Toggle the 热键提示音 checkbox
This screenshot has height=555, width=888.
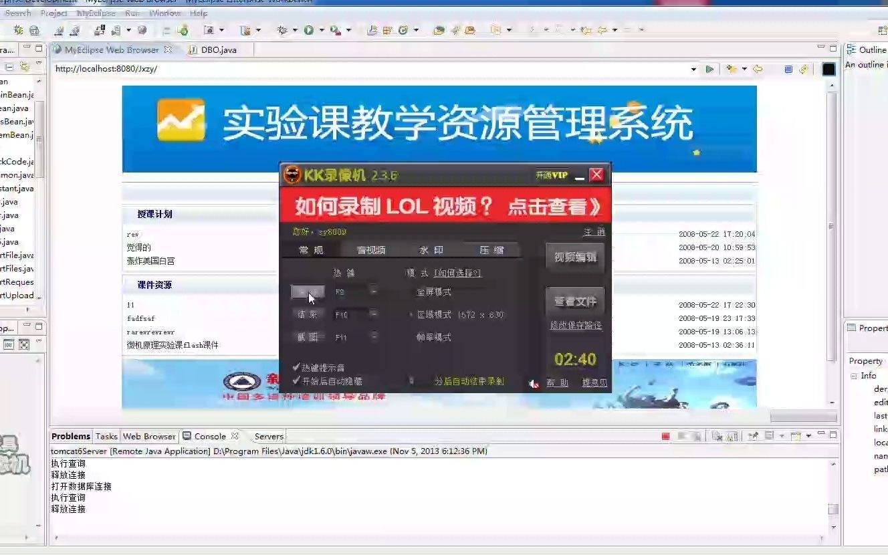coord(294,367)
